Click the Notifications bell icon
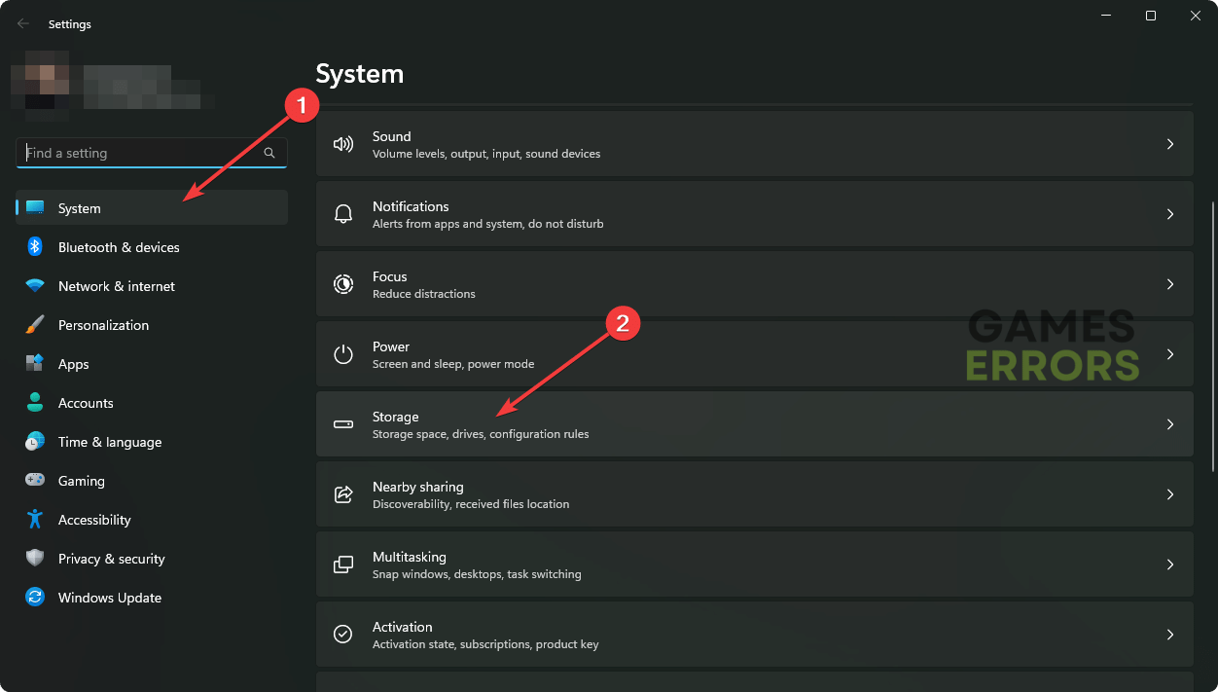The width and height of the screenshot is (1218, 692). coord(342,214)
